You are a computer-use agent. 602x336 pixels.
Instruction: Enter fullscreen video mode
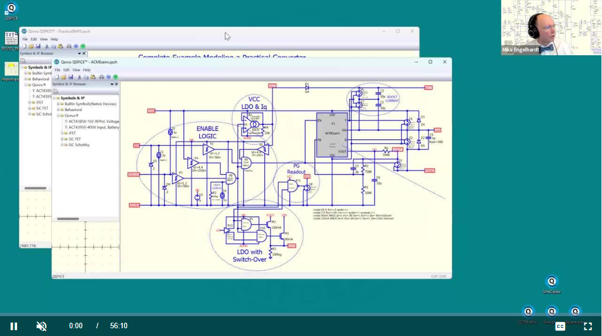point(588,327)
